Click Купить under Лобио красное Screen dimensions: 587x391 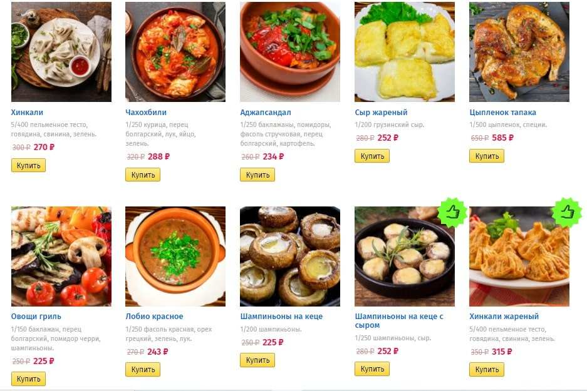pos(143,369)
